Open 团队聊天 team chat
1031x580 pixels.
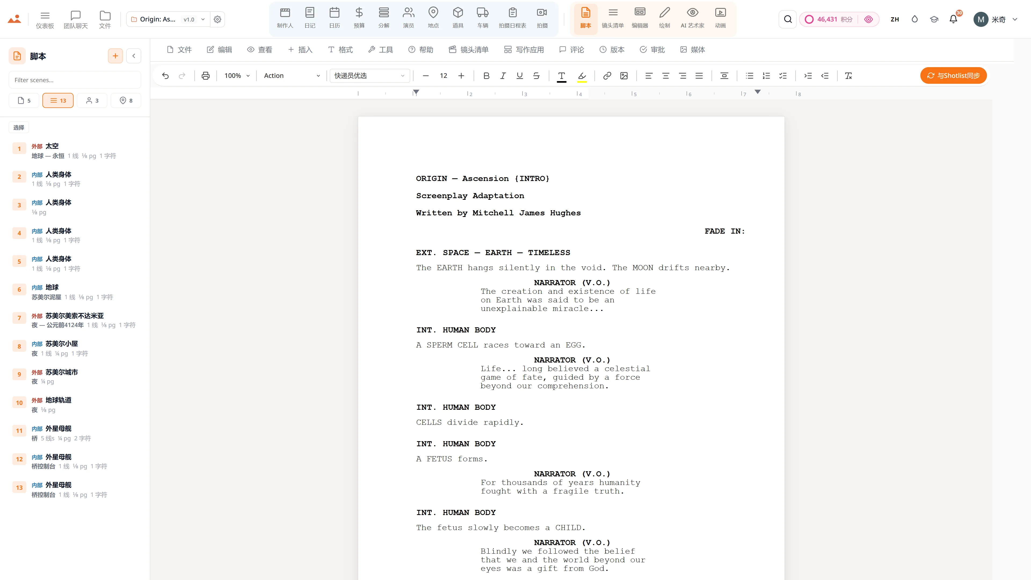coord(76,19)
